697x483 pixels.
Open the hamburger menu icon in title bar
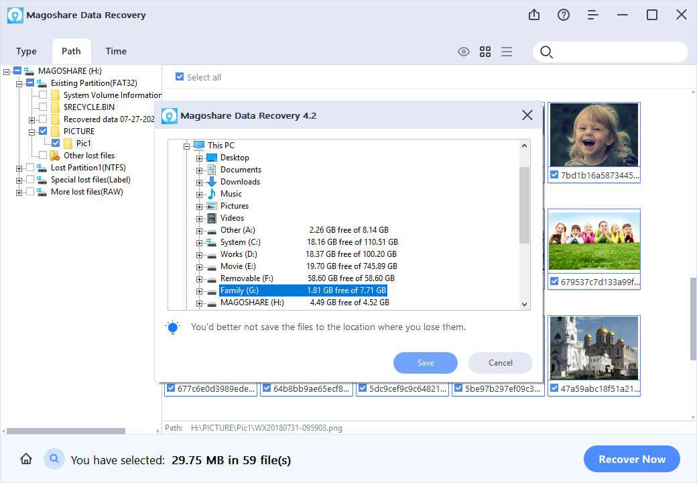592,15
